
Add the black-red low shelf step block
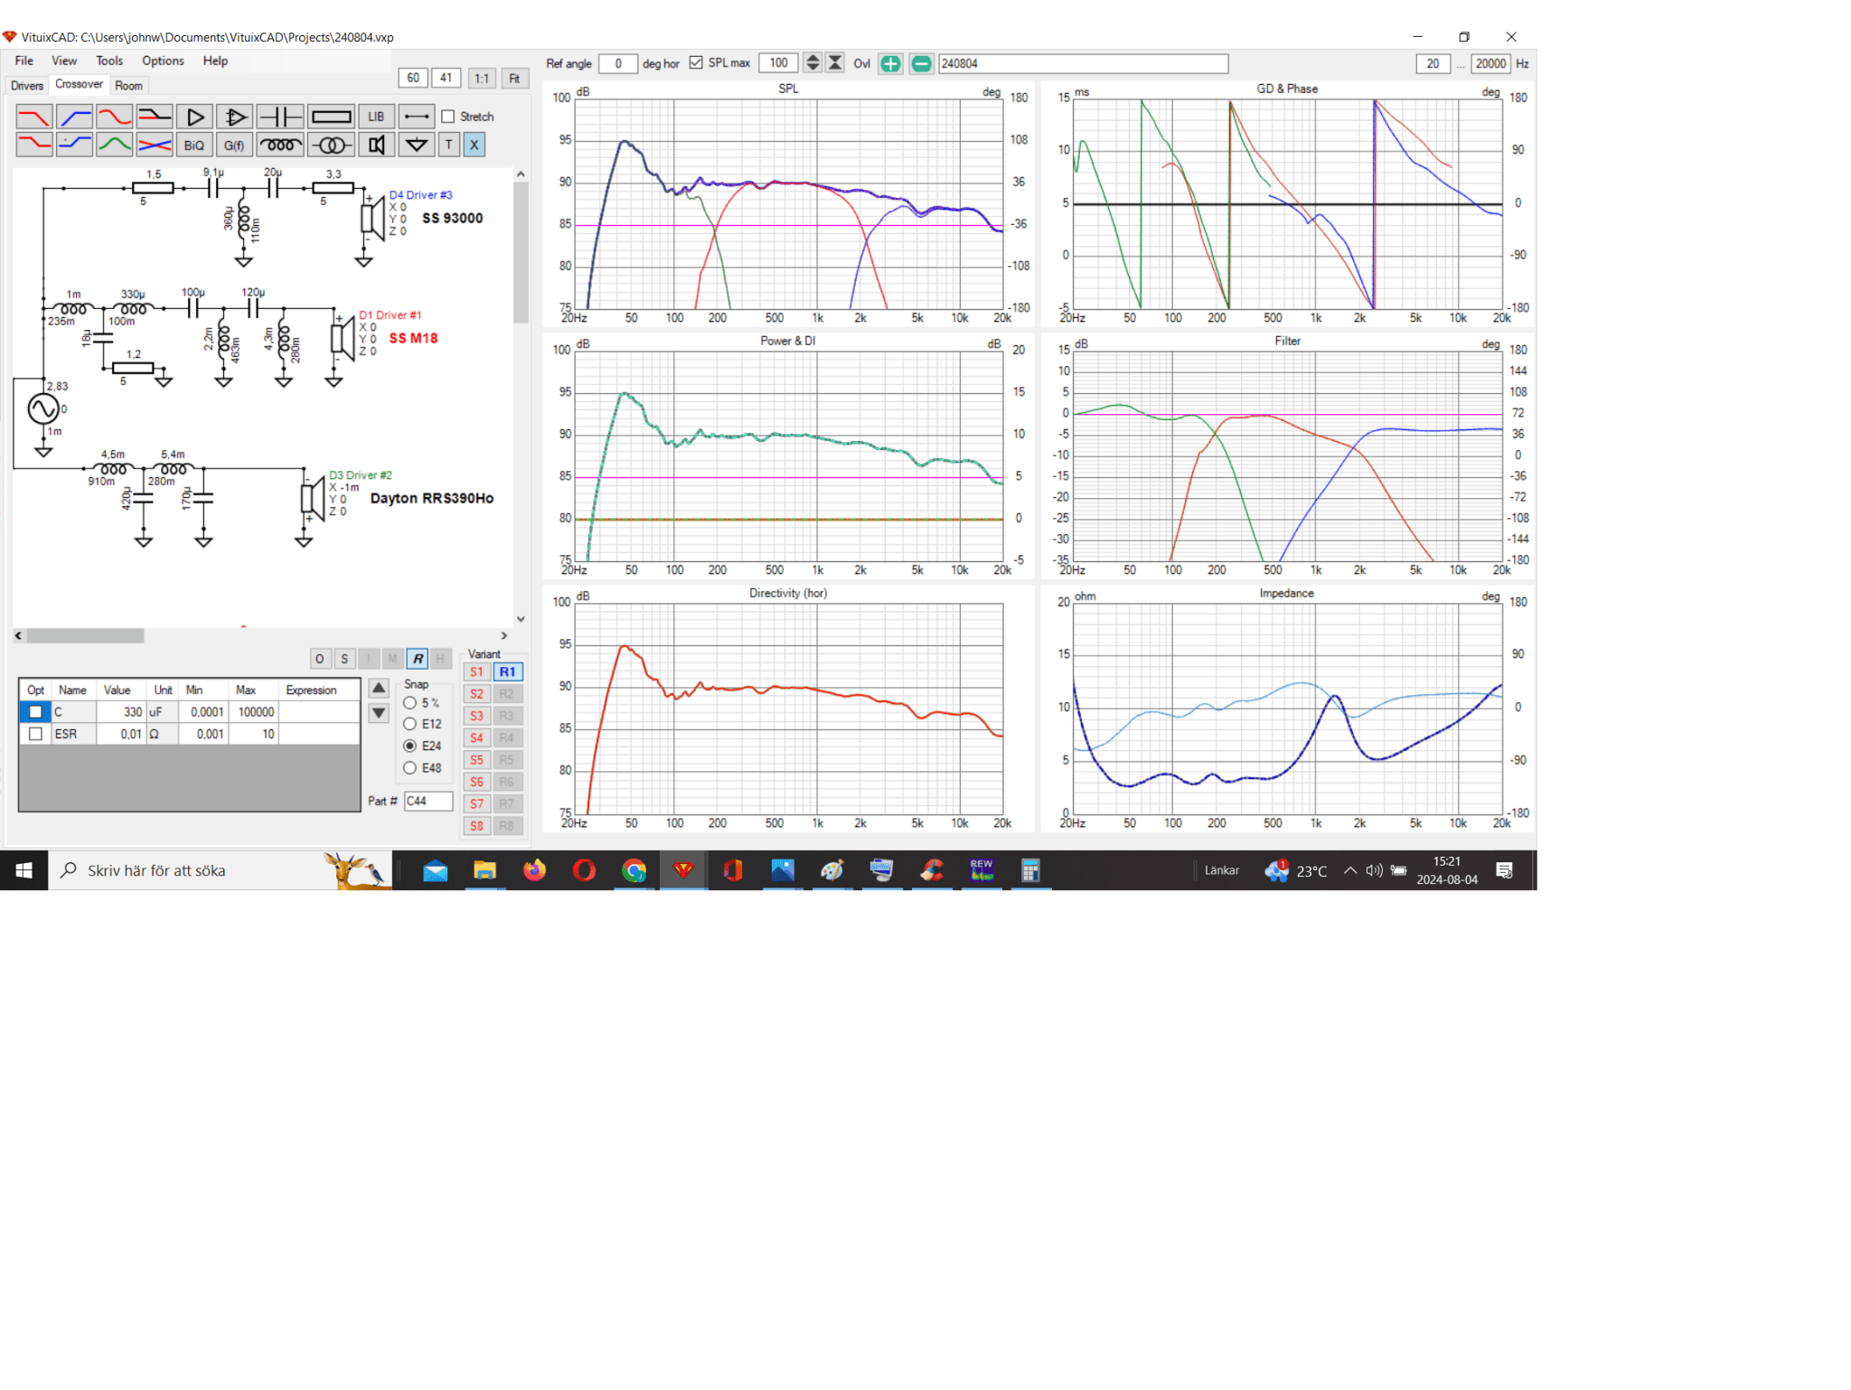point(155,117)
